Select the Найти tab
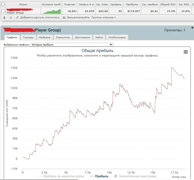This screenshot has height=180, width=194. click(x=99, y=37)
